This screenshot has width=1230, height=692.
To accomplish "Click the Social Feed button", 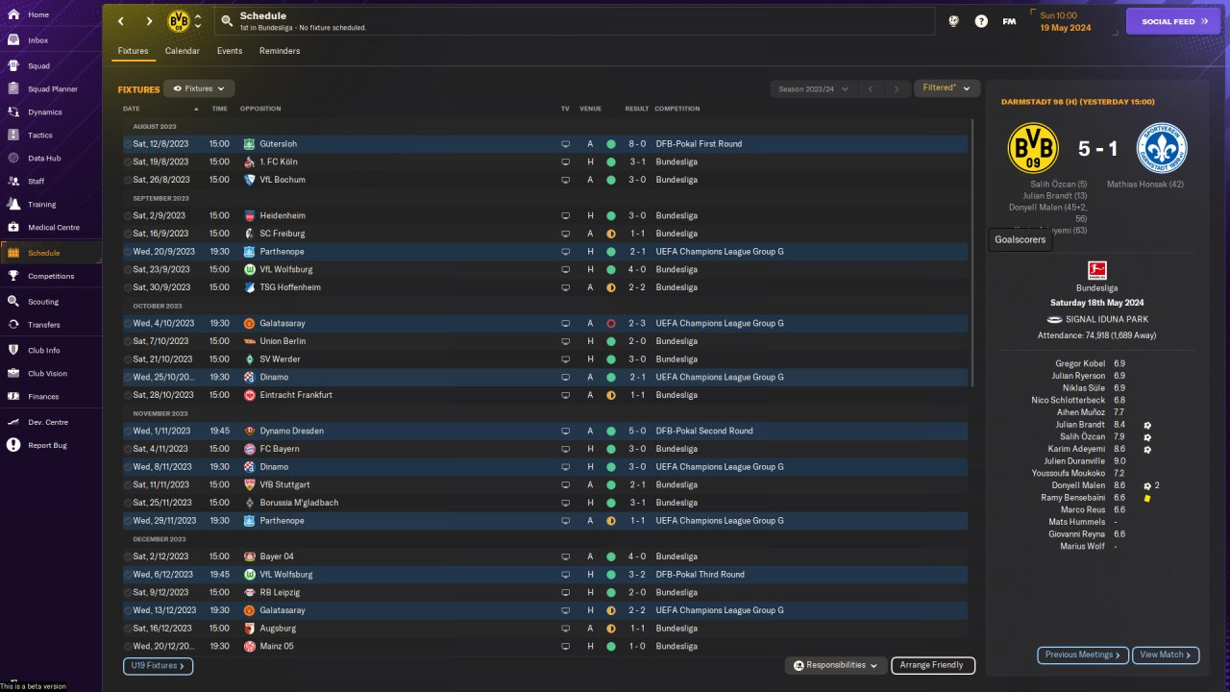I will (1172, 21).
